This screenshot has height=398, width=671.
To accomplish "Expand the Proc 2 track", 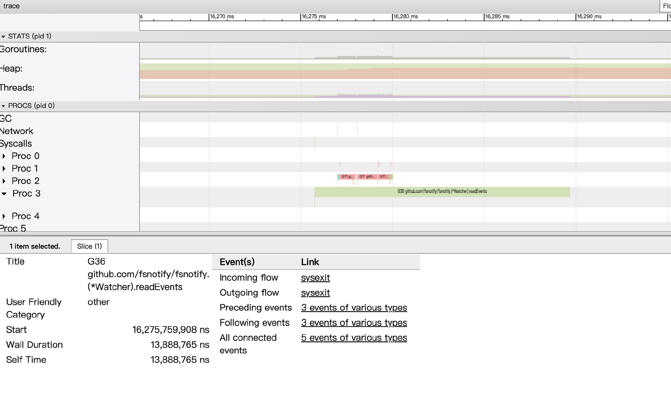I will (4, 181).
